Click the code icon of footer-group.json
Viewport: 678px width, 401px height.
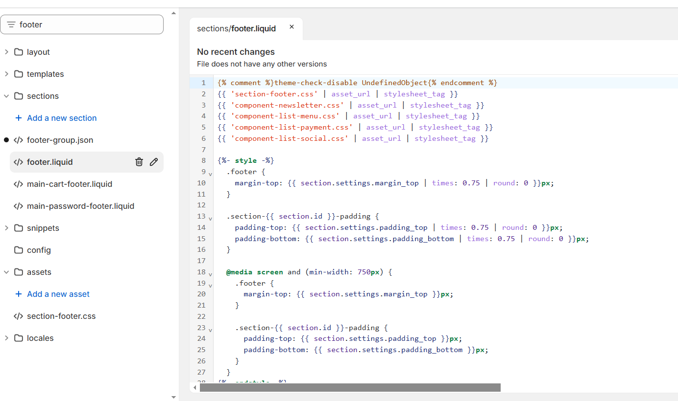coord(18,140)
